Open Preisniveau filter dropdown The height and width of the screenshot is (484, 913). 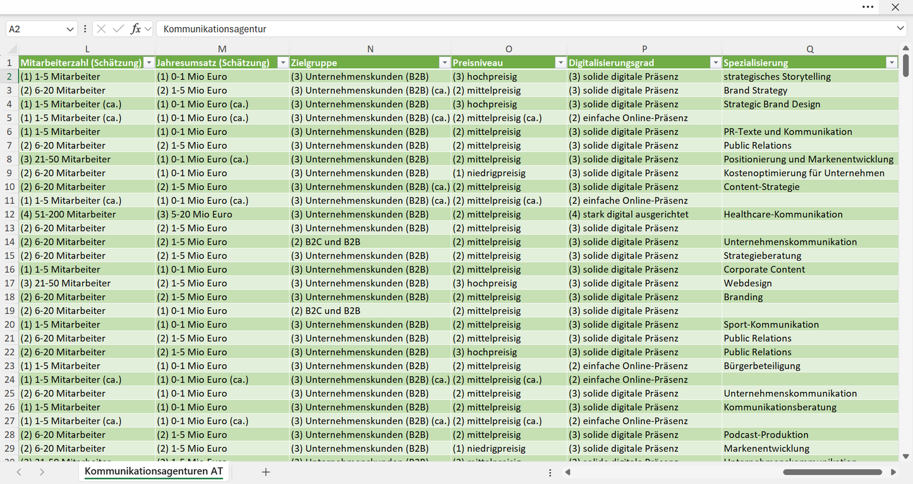click(560, 62)
